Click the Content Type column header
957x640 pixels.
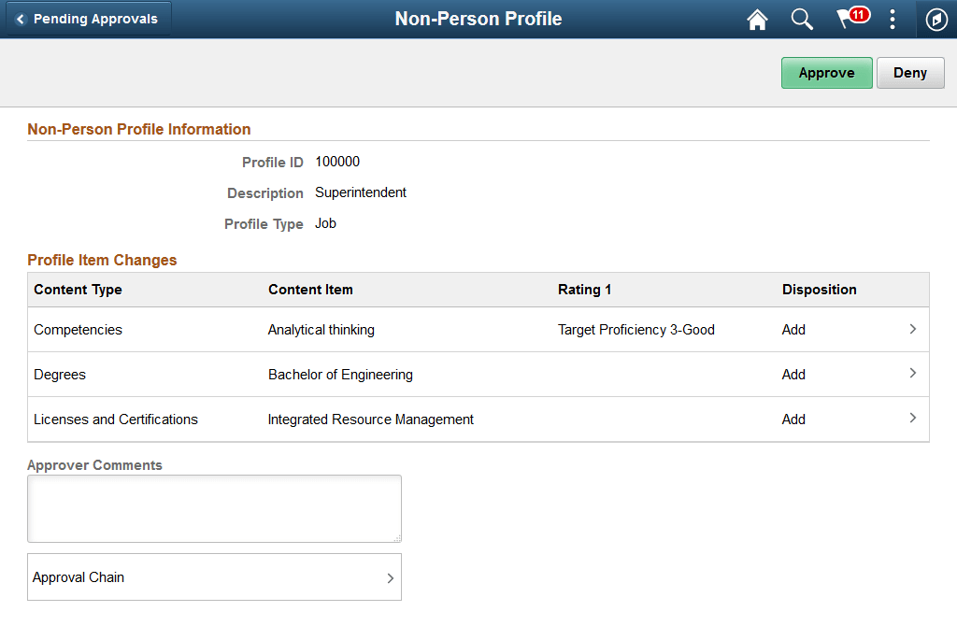pyautogui.click(x=78, y=289)
